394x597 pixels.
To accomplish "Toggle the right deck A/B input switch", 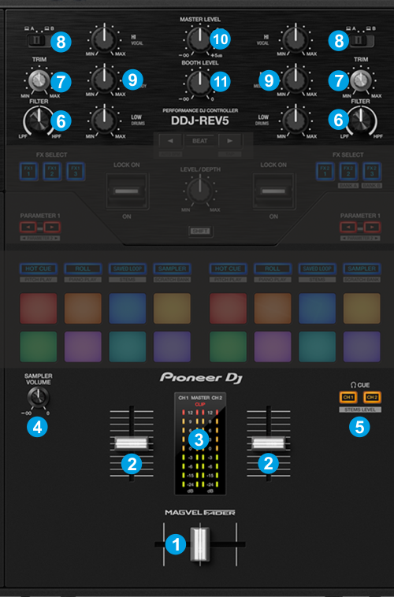I will 361,40.
